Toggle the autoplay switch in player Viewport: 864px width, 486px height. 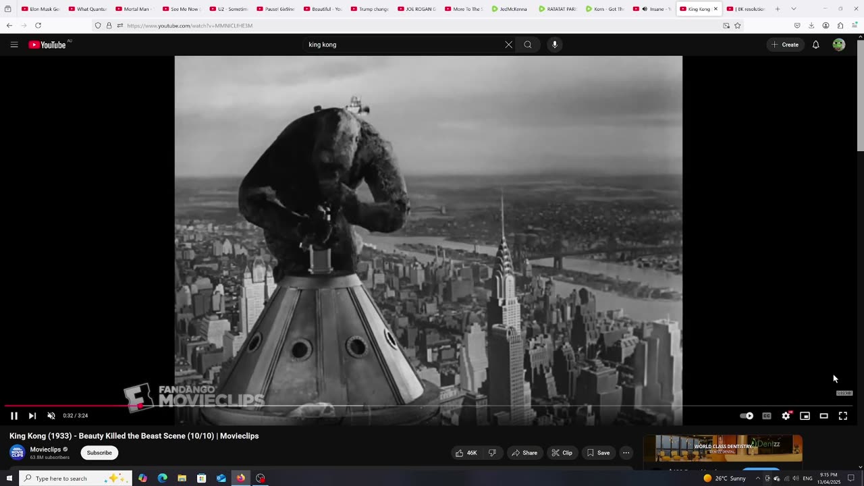coord(747,416)
